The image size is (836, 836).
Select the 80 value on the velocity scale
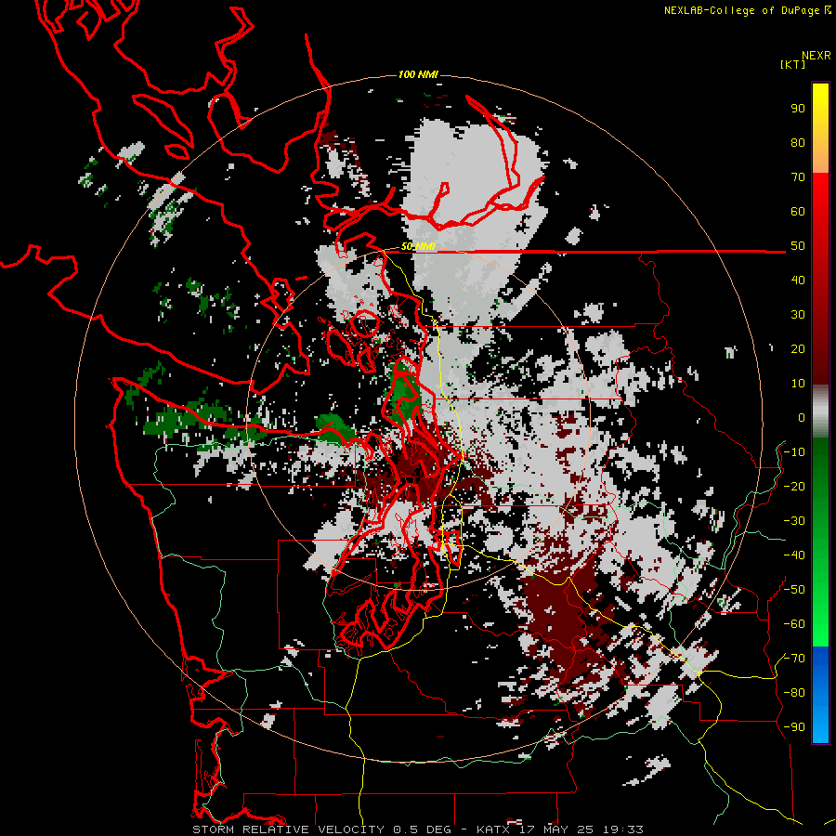[798, 143]
